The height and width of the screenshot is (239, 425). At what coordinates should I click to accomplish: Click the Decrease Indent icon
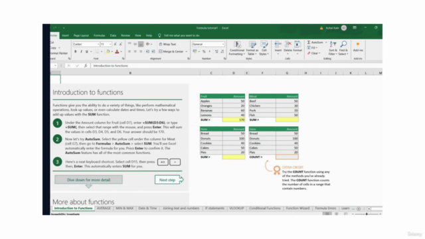coord(147,52)
